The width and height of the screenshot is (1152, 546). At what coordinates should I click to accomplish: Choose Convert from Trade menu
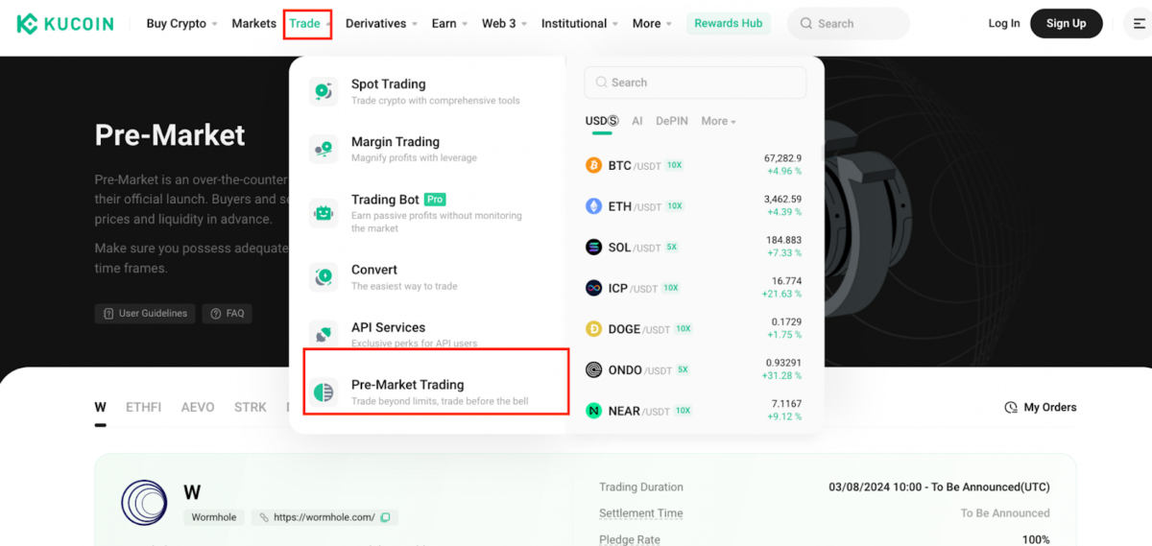427,276
